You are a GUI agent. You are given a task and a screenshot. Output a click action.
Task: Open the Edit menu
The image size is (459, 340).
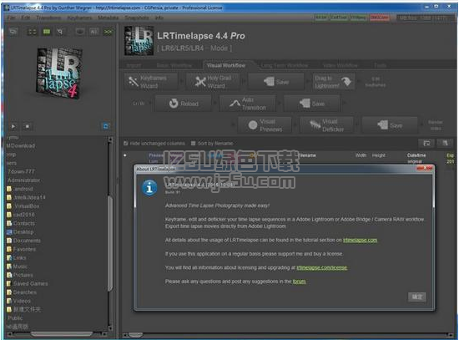[26, 18]
